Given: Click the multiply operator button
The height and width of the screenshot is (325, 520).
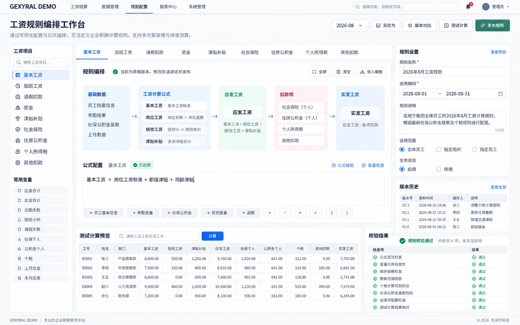Looking at the screenshot, I should click(300, 213).
